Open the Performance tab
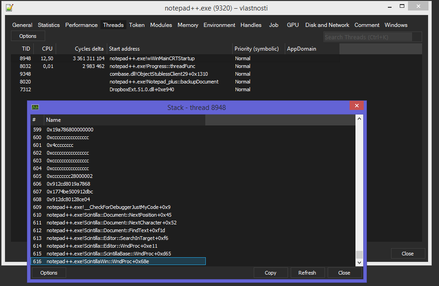439x286 pixels. coord(81,25)
